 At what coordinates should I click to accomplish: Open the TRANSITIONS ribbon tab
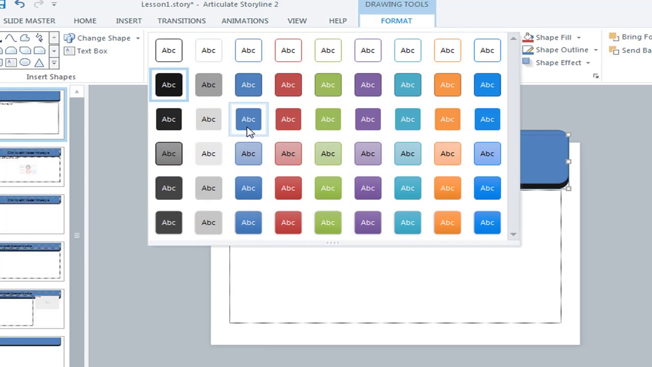point(182,21)
